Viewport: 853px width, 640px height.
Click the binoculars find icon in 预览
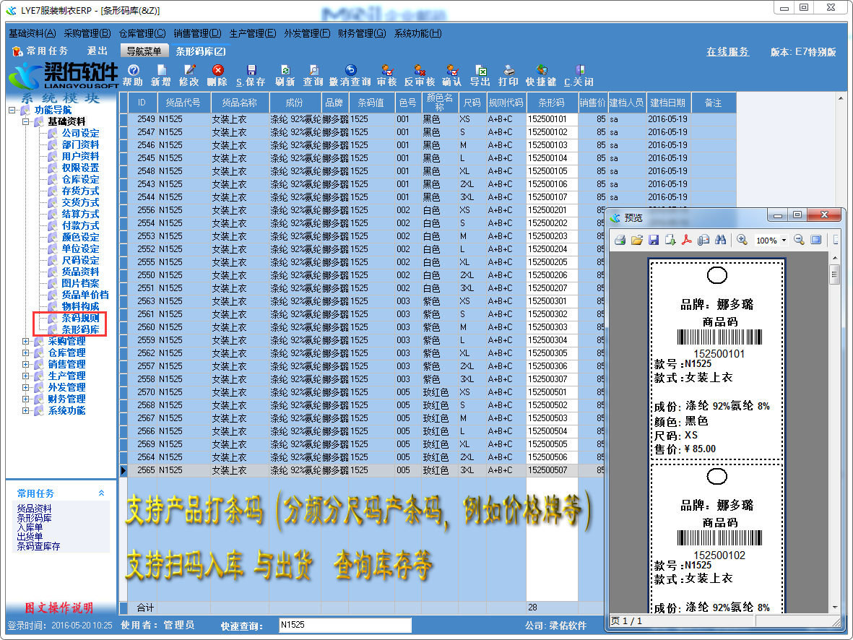[720, 240]
